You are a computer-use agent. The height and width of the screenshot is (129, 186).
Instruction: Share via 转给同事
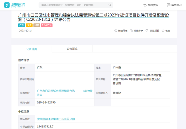coord(123,31)
